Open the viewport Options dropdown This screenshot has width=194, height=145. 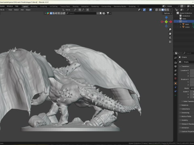[x=168, y=13]
